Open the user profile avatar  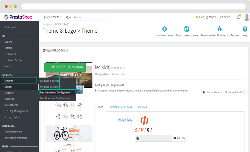(x=247, y=17)
